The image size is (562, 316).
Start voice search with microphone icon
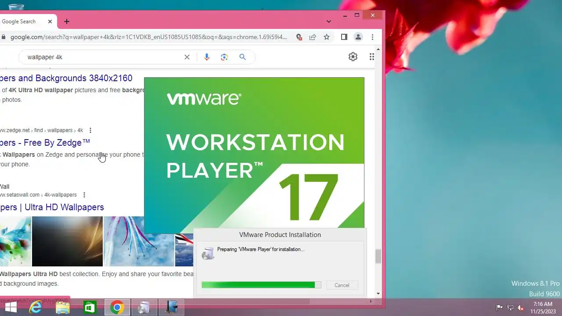(x=207, y=57)
